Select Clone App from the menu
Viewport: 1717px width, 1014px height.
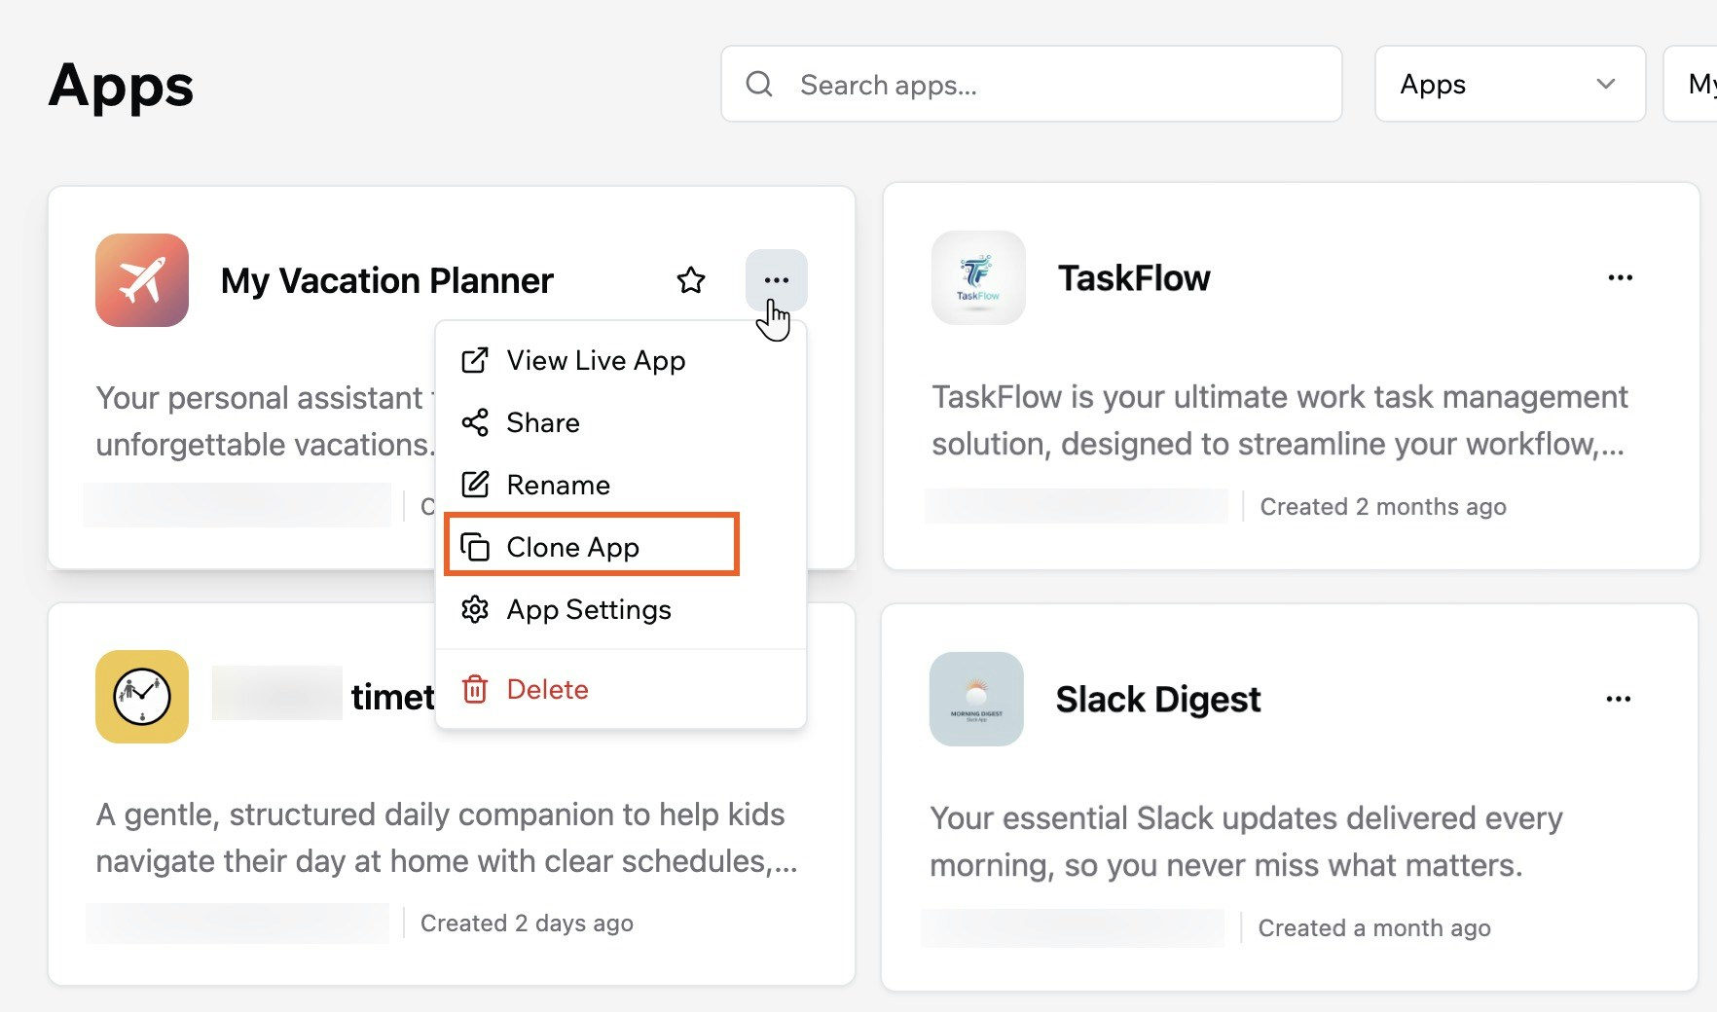pyautogui.click(x=571, y=547)
